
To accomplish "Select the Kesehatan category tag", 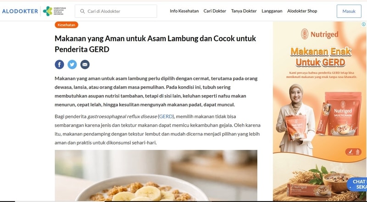I will 67,25.
